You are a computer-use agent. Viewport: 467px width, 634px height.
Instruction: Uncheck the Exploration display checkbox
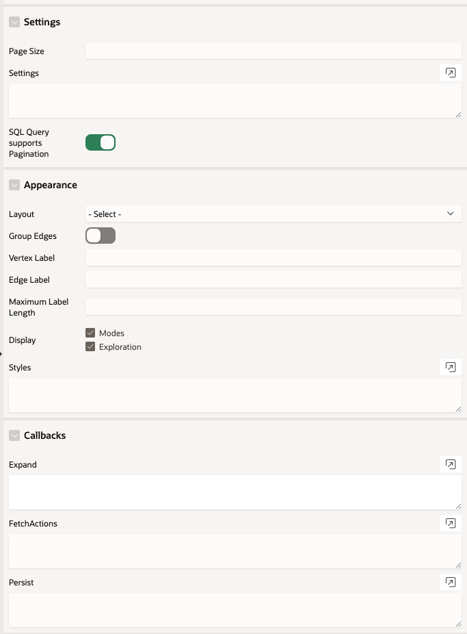(90, 346)
